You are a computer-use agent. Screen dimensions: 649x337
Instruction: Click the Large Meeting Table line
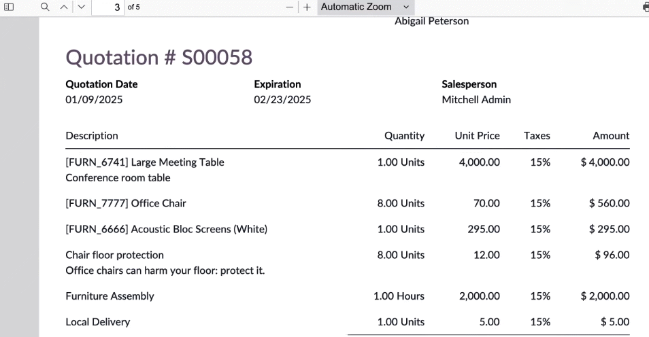(145, 162)
